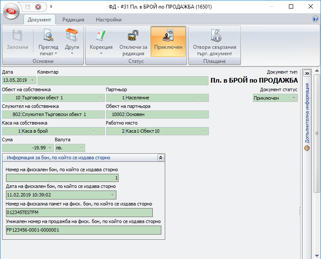Click the quick-access save disk icon
This screenshot has width=321, height=259.
pos(28,7)
